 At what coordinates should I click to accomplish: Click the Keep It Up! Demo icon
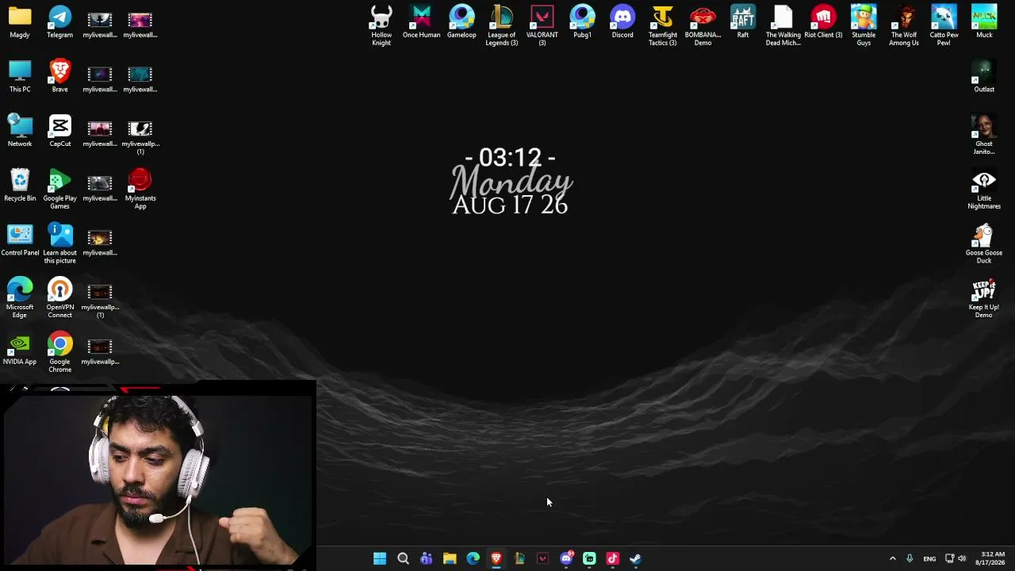(984, 298)
